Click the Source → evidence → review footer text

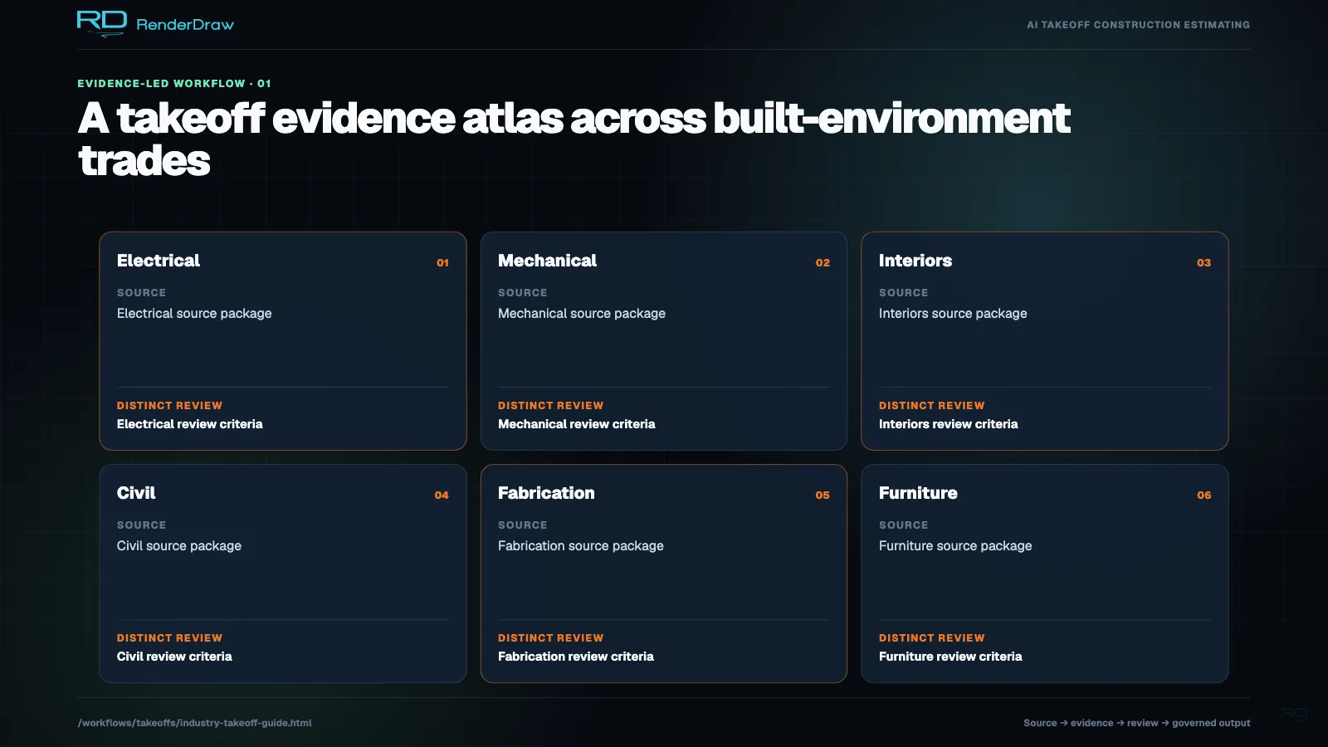click(1136, 723)
